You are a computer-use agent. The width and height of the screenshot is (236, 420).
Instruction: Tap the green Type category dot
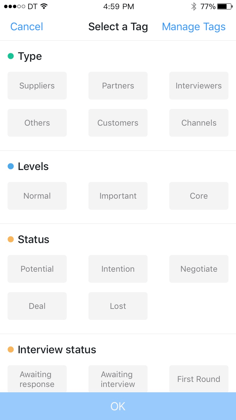[11, 56]
